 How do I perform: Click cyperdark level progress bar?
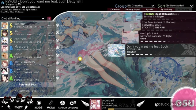pyautogui.click(x=122, y=109)
